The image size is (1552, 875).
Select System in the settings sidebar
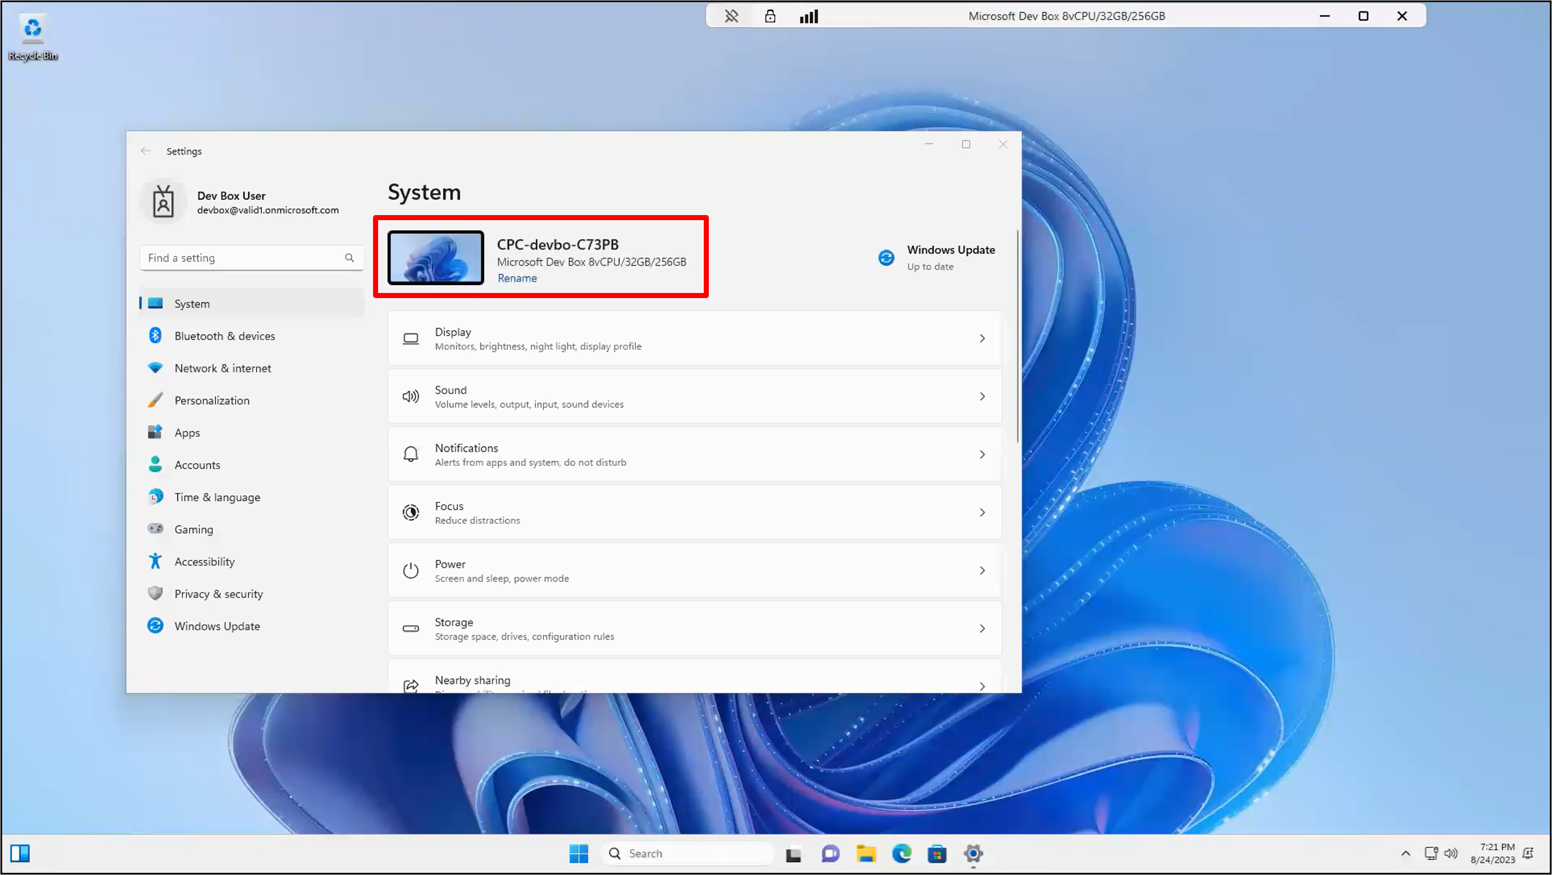[252, 303]
